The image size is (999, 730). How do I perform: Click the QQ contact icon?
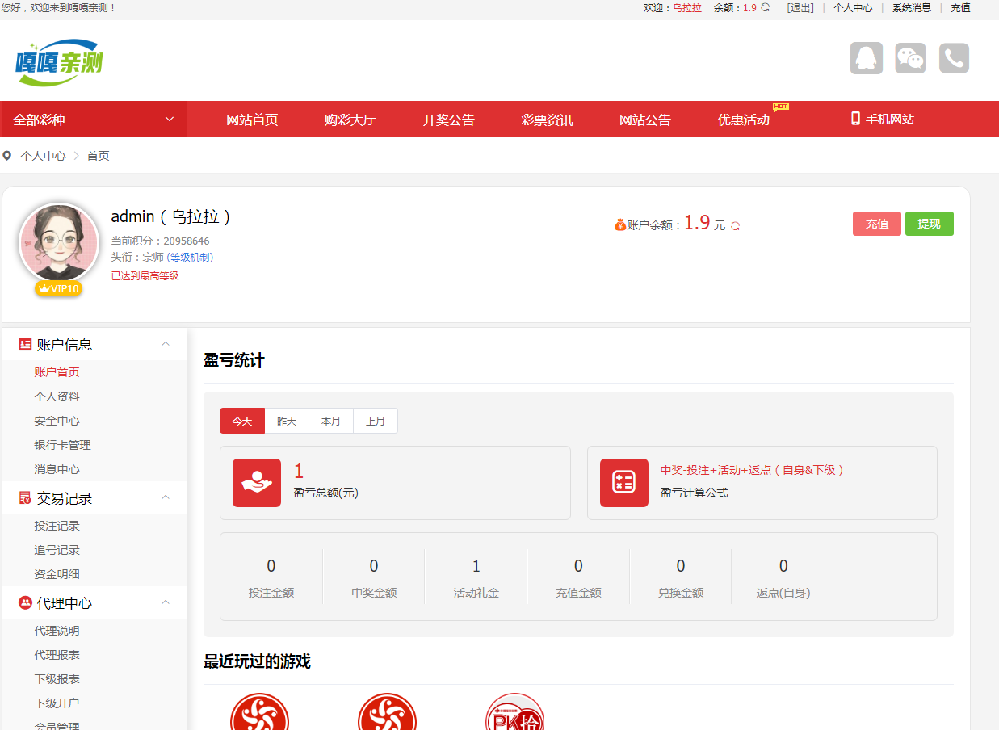click(866, 59)
